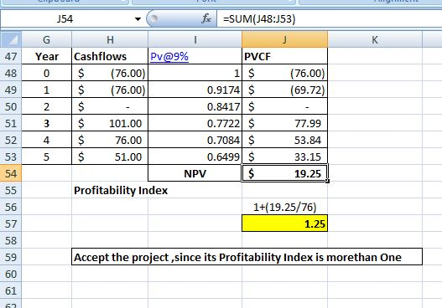Select row 51 header
The height and width of the screenshot is (308, 442).
coord(11,123)
